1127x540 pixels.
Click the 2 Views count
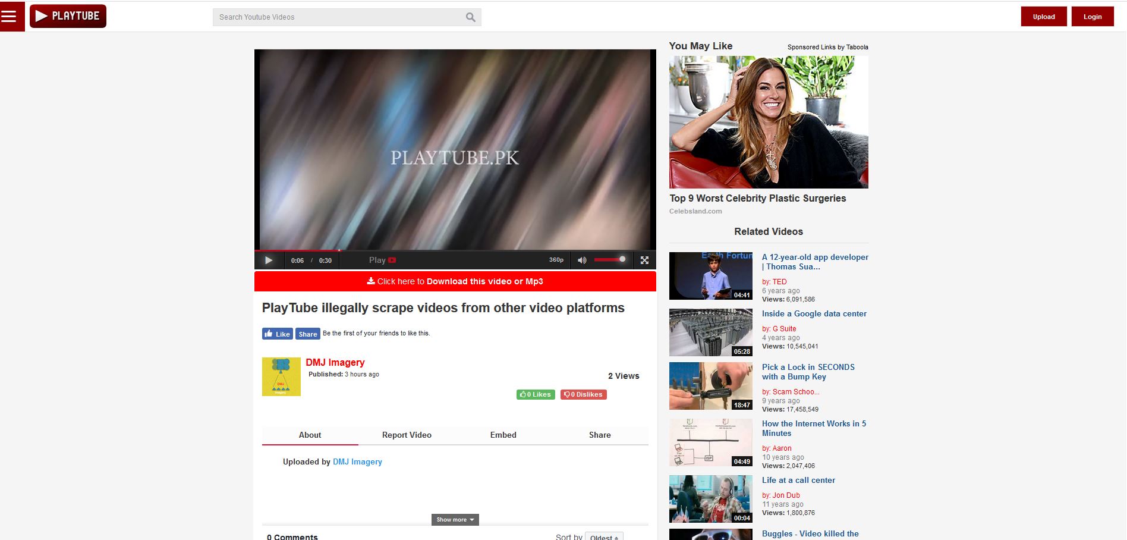coord(624,376)
